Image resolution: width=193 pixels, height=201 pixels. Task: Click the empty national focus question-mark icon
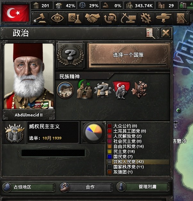[70, 55]
